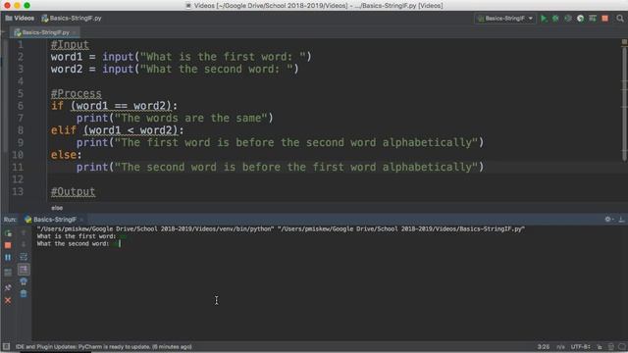The height and width of the screenshot is (353, 628).
Task: Click the n/a line separator status entry
Action: (560, 346)
